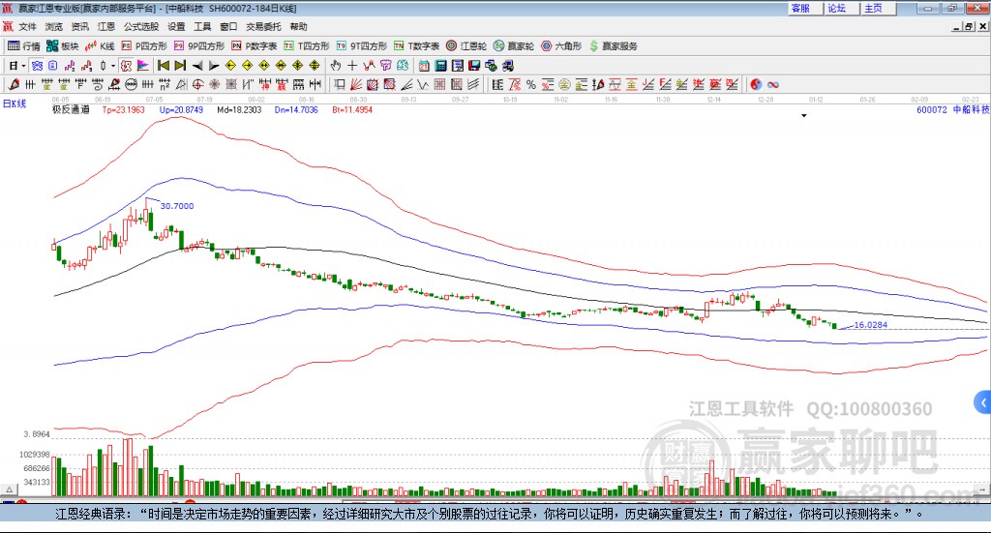Select the n² square cycle tool

point(165,84)
